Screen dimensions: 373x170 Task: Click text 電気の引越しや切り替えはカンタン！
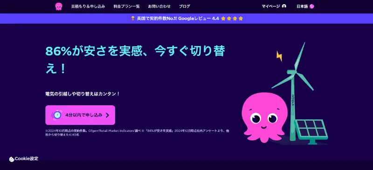[x=83, y=94]
